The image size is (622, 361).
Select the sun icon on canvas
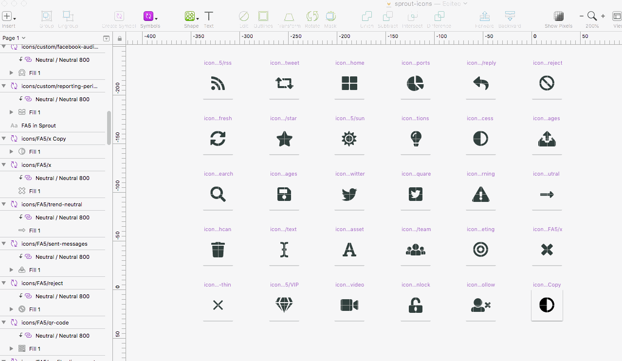[349, 139]
